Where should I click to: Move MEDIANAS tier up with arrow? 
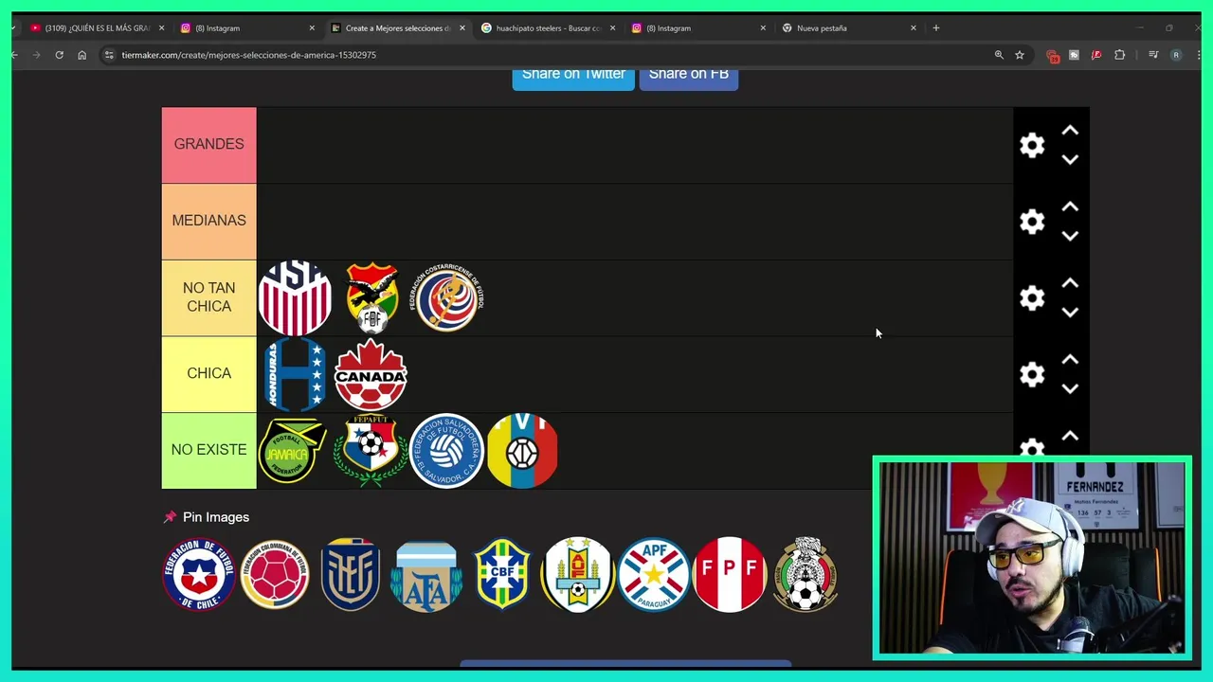click(x=1070, y=207)
